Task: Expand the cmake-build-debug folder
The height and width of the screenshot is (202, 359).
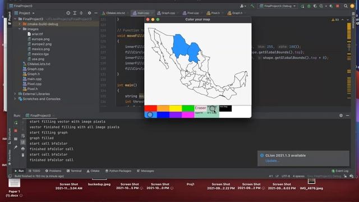Action: (x=20, y=24)
